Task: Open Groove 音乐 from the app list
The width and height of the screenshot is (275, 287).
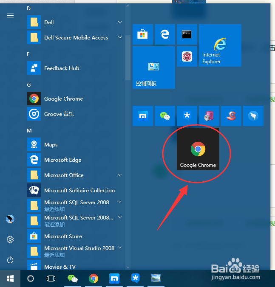Action: point(75,114)
